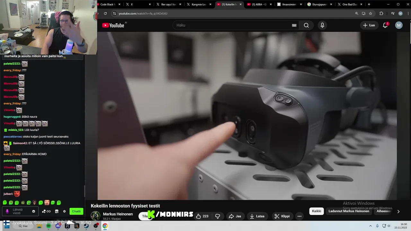411x231 pixels.
Task: Click the YouTube search magnifier button
Action: (306, 25)
